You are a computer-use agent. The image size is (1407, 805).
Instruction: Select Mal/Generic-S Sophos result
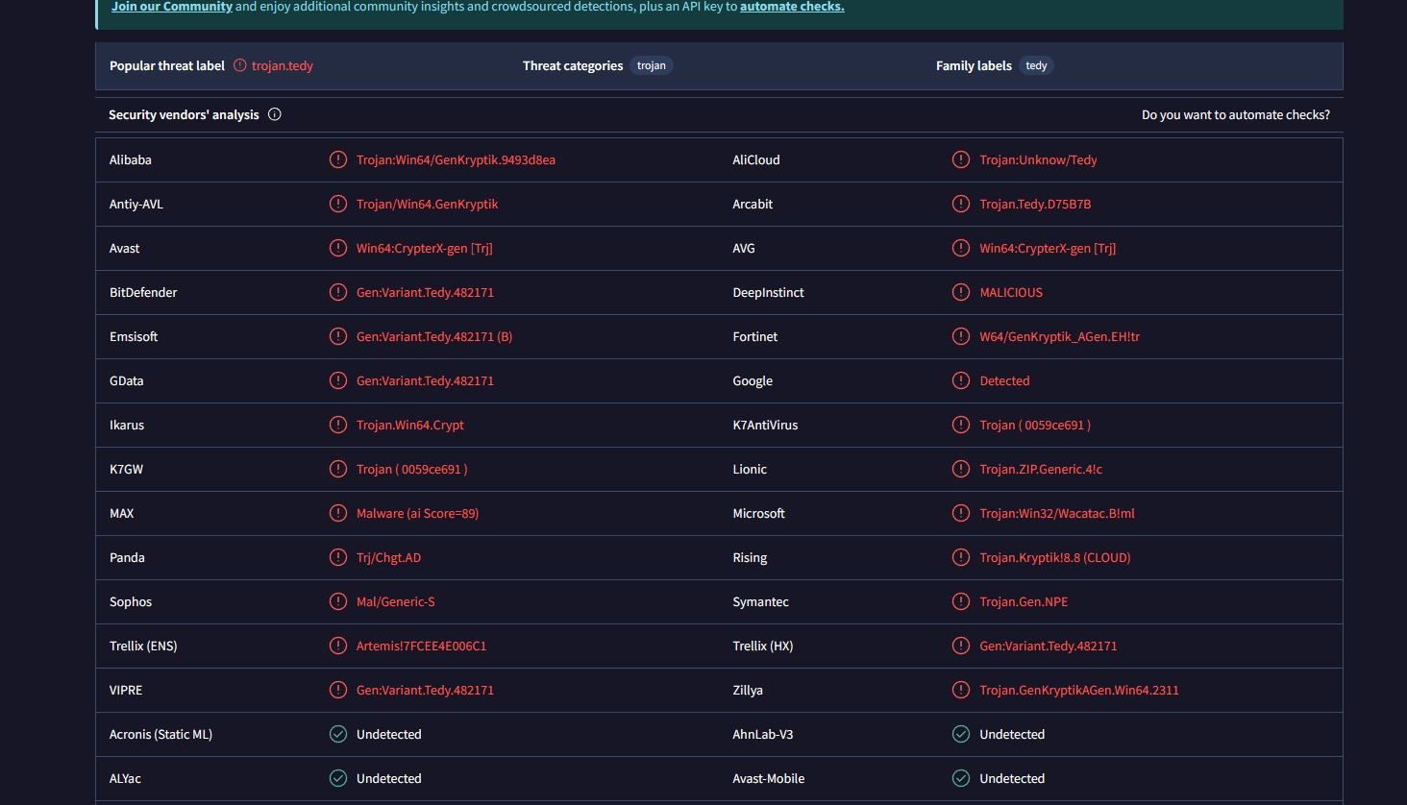tap(396, 601)
